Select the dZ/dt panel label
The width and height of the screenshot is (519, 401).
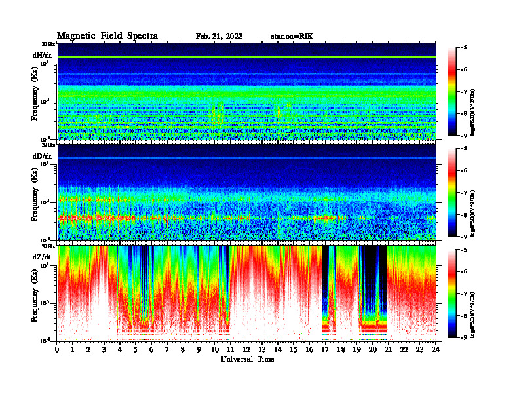click(42, 257)
